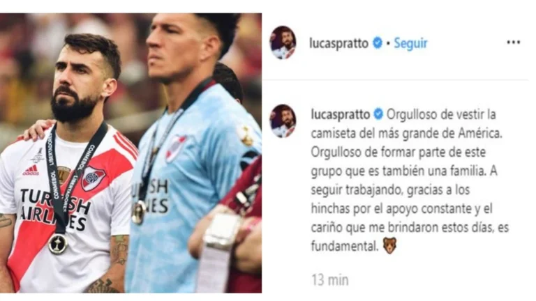Open the three-dot more options menu

pos(513,43)
